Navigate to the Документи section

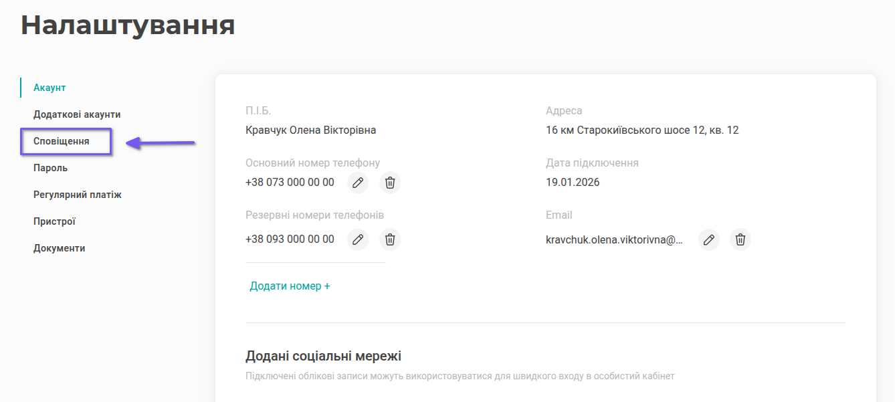(60, 248)
